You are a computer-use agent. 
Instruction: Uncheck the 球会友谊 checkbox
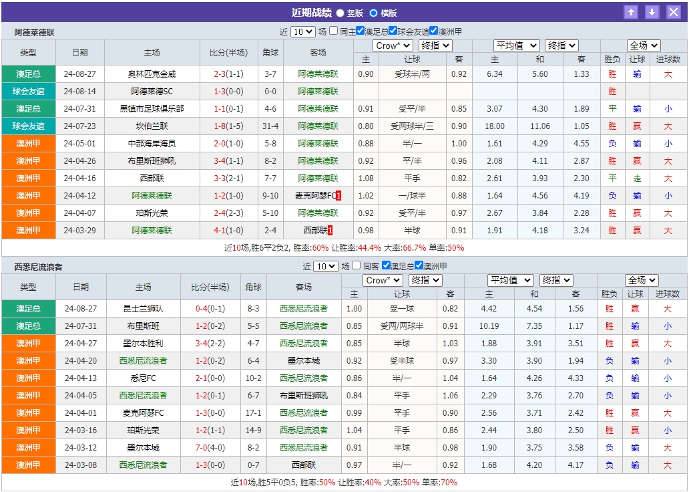pos(392,31)
